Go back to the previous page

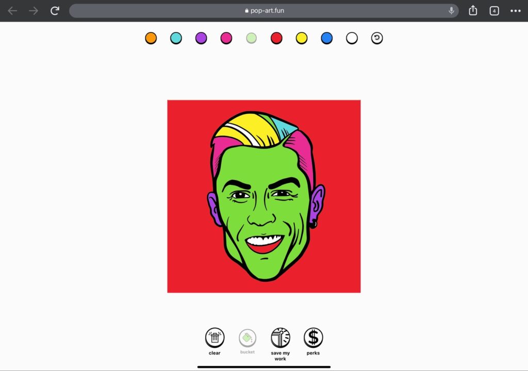point(12,11)
